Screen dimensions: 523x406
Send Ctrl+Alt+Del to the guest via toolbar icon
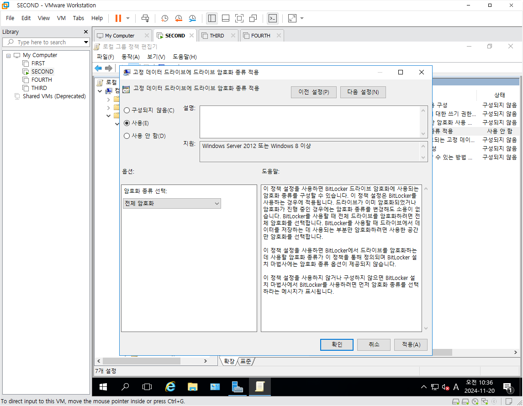(x=145, y=18)
